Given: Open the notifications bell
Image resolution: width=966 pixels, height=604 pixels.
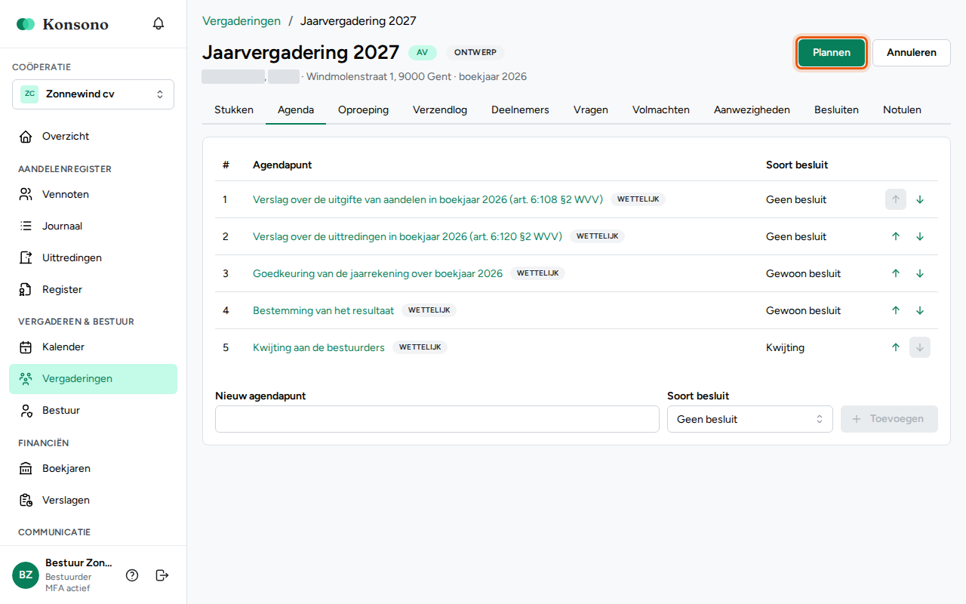Looking at the screenshot, I should click(158, 23).
